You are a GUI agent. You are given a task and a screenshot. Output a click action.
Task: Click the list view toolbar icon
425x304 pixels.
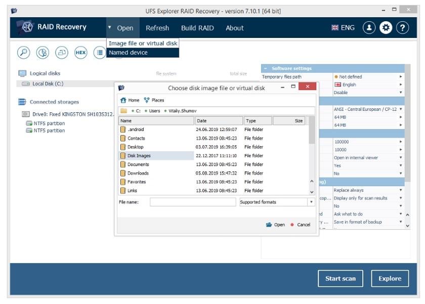point(100,52)
